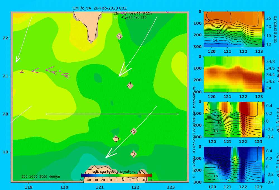
Task: Click the white arrowhead near 19°N 121.2°E
Action: point(110,154)
